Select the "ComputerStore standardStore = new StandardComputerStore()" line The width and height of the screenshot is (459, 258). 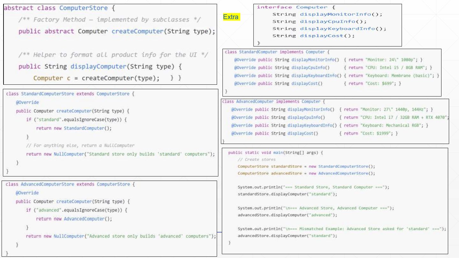306,167
